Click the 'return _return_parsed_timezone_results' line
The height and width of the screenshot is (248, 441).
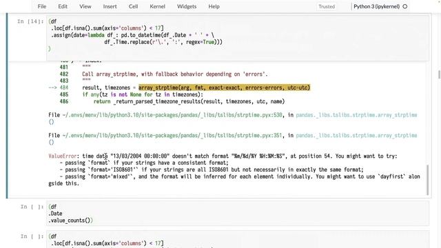[189, 101]
